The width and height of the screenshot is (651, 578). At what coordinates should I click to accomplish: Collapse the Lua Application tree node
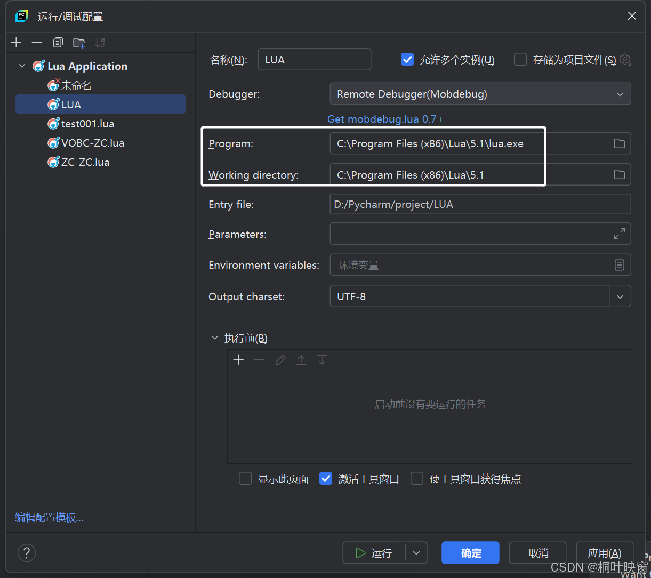pyautogui.click(x=22, y=66)
